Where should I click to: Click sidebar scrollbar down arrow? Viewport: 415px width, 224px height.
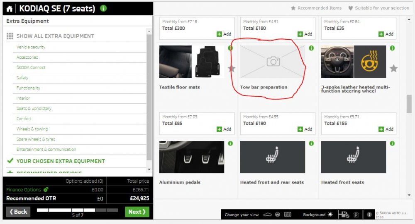[x=149, y=169]
